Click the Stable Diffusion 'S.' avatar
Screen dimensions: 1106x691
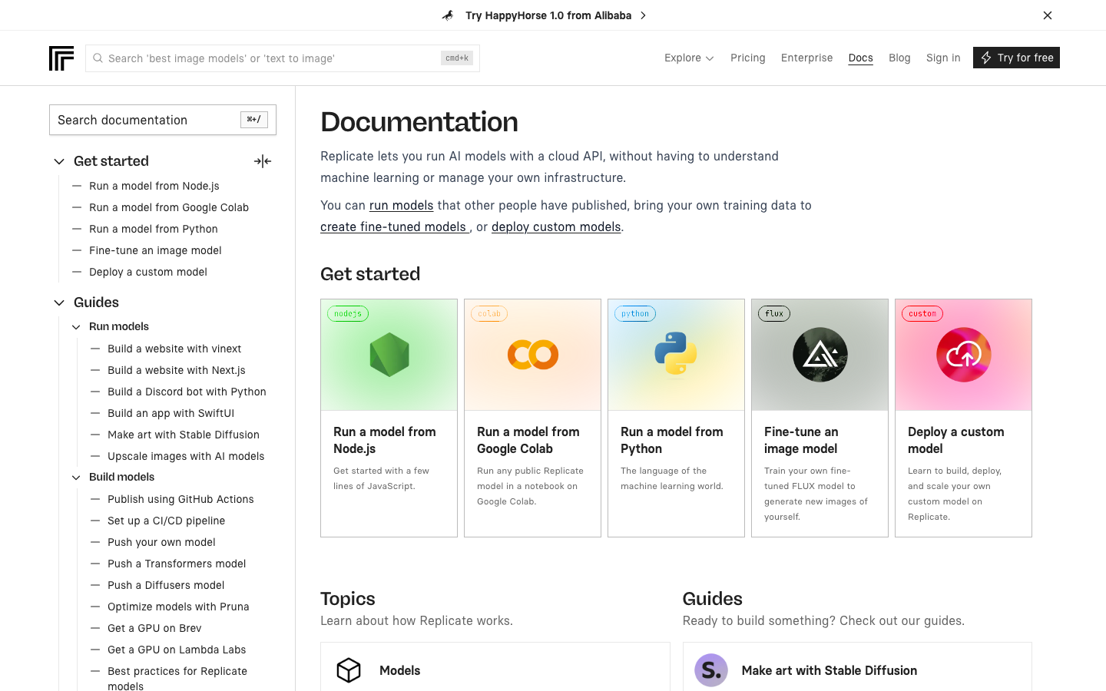(x=711, y=670)
